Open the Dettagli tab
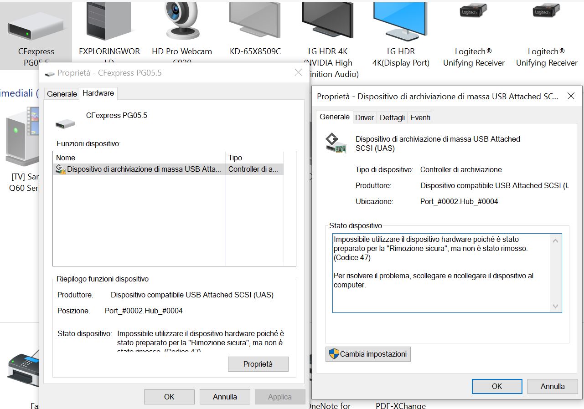Screen dimensions: 584x409 392,118
